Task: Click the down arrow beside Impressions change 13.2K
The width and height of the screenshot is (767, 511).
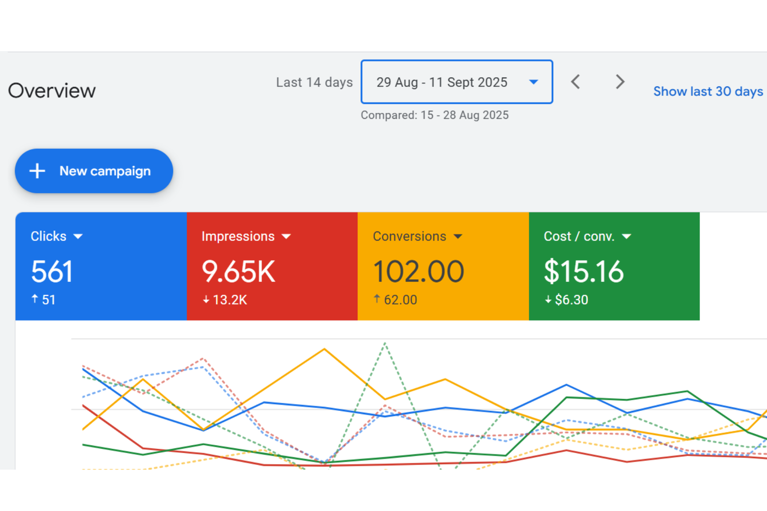Action: (x=206, y=300)
